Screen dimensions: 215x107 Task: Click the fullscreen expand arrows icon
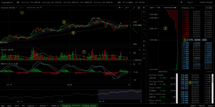[134, 8]
